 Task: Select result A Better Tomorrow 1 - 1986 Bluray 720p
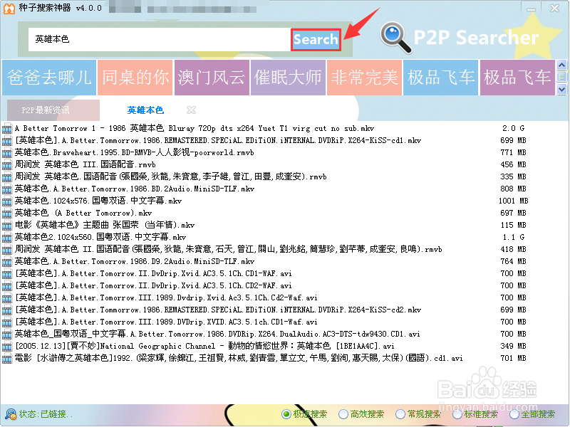(195, 128)
